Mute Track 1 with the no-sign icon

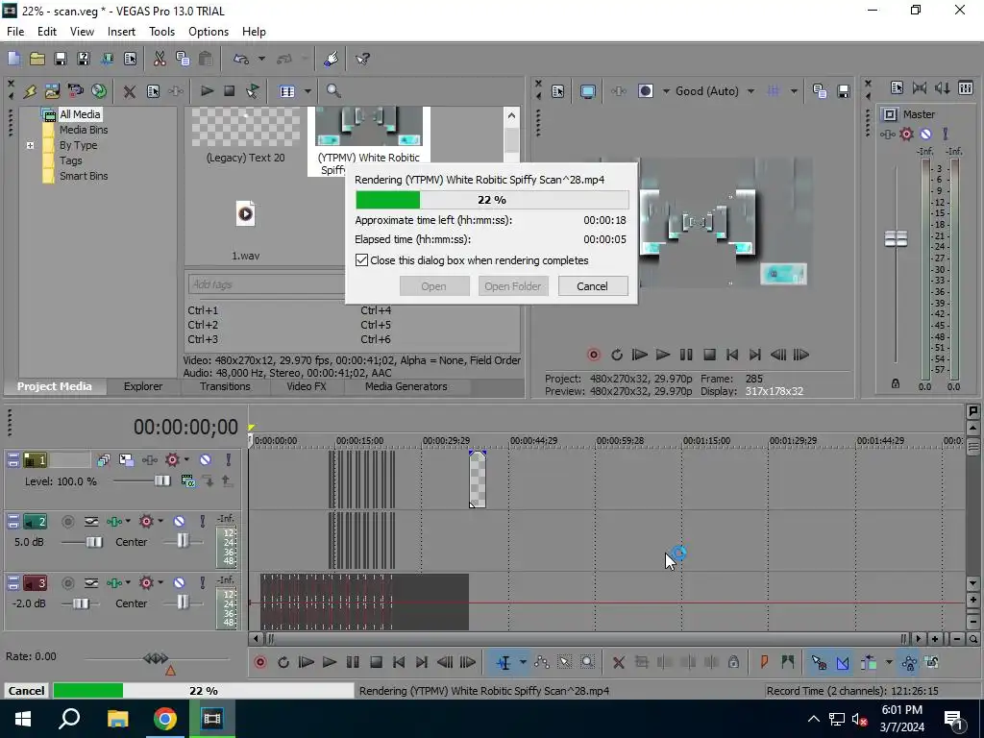click(x=206, y=460)
